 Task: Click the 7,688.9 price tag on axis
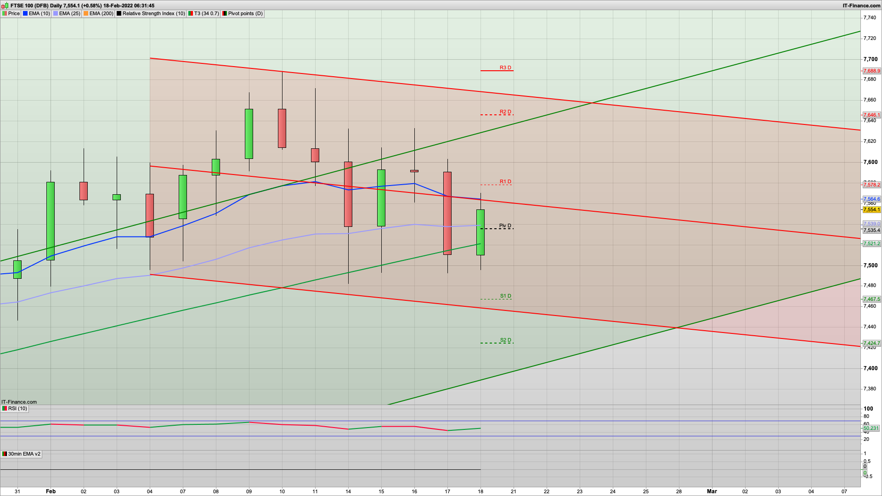(x=871, y=71)
